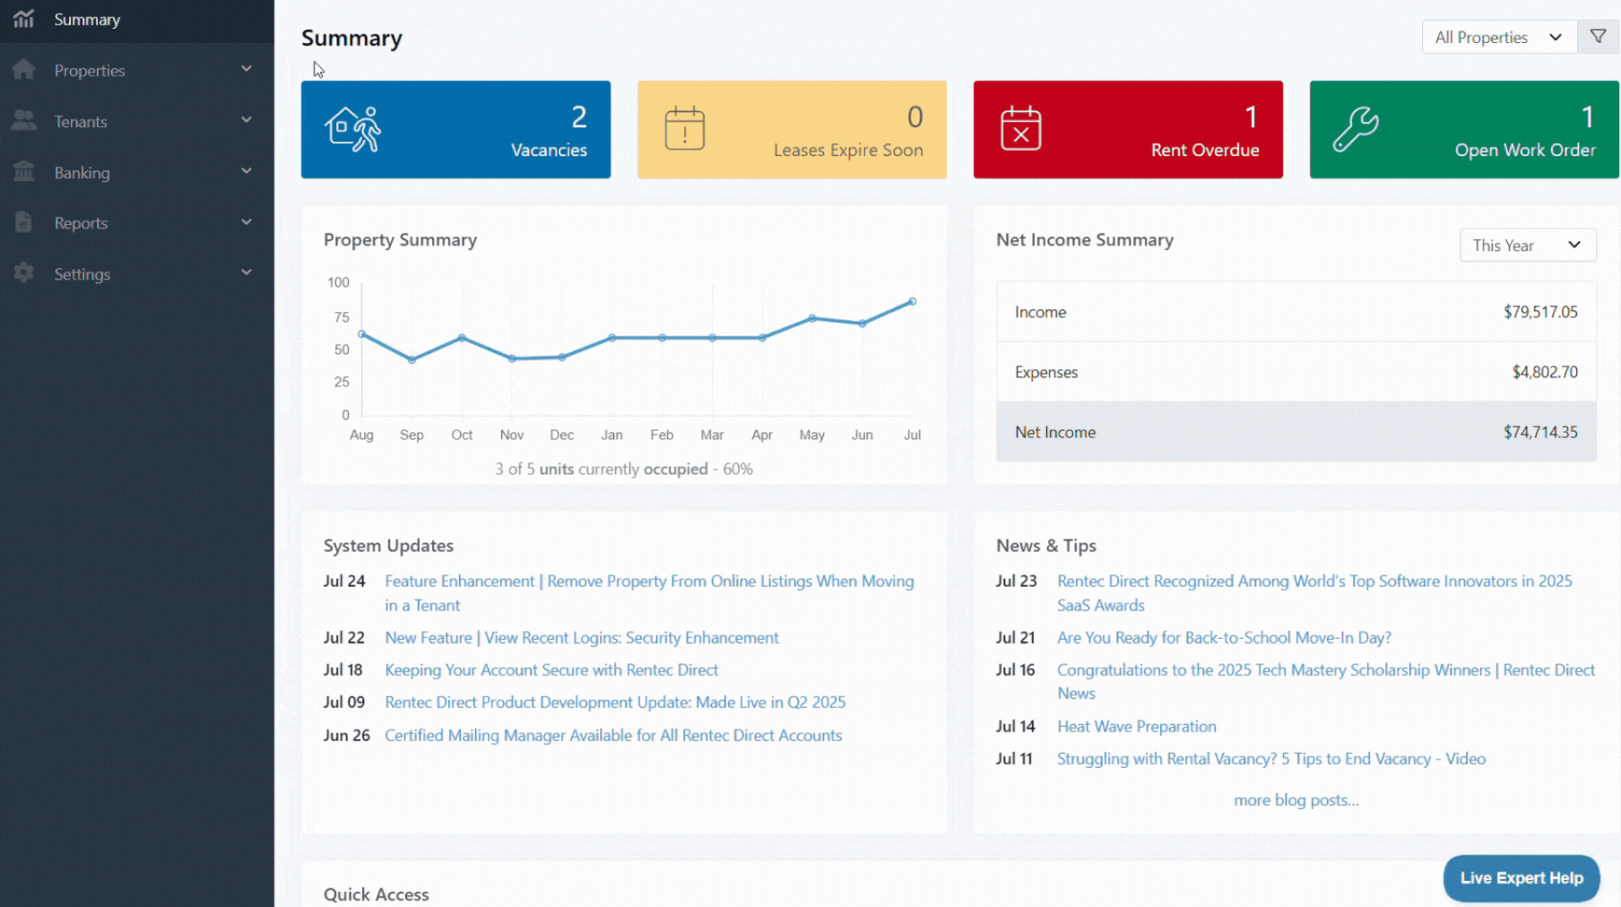Expand the Reports menu chevron
1621x907 pixels.
(x=247, y=222)
